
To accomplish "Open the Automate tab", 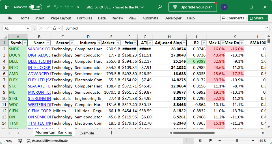I will coord(150,18).
